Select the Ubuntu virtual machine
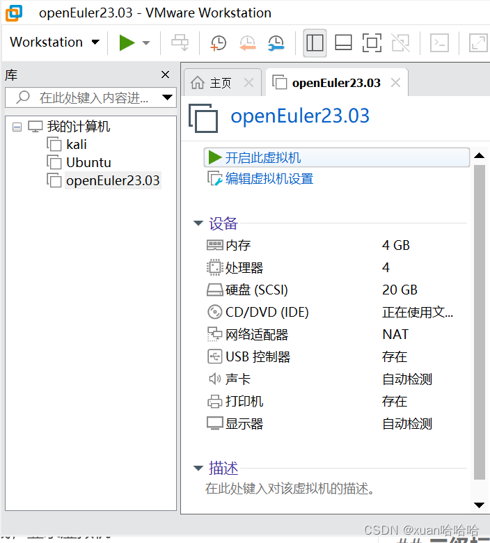Screen dimensions: 490x543 pyautogui.click(x=88, y=162)
